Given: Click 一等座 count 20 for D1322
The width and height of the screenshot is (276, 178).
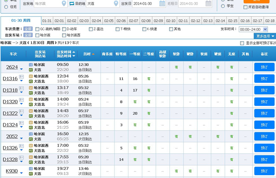Looking at the screenshot, I should (x=135, y=114).
